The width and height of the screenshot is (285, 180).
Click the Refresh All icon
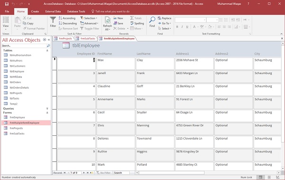click(x=108, y=20)
